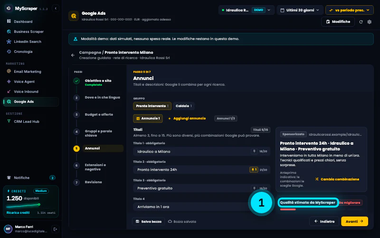This screenshot has height=238, width=380.
Task: Click the Annunci 1/3 counter badge
Action: pyautogui.click(x=226, y=119)
